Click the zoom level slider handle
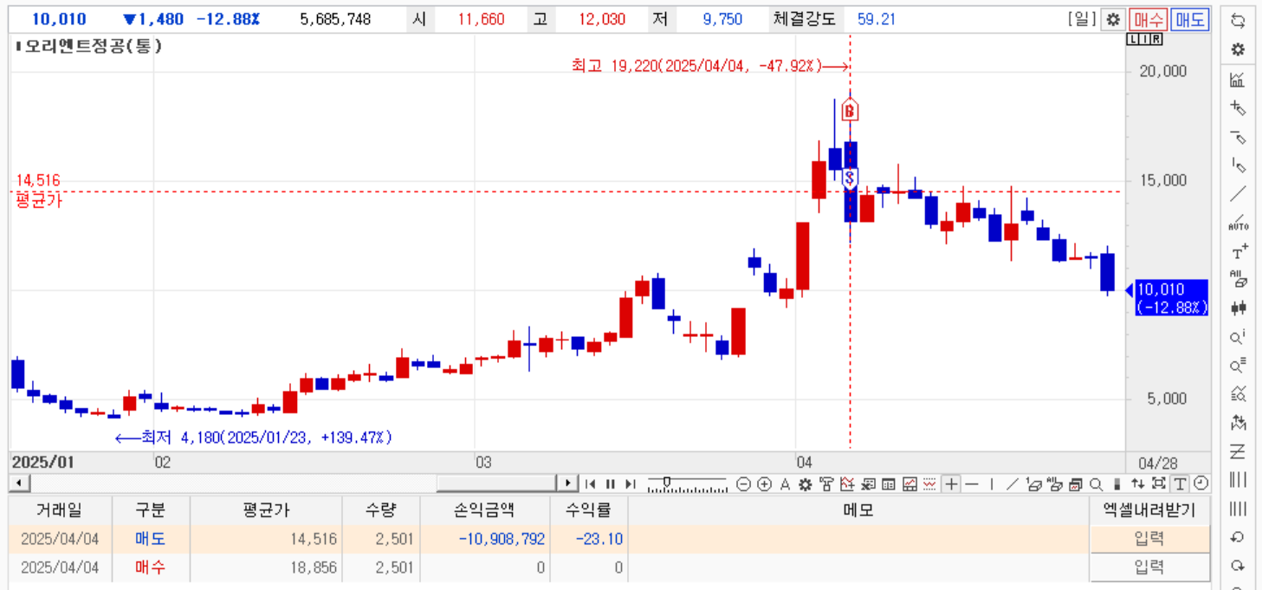This screenshot has height=590, width=1262. [x=666, y=481]
